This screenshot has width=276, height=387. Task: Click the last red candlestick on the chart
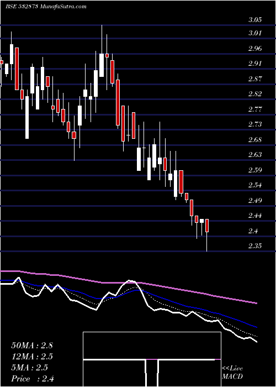207,226
